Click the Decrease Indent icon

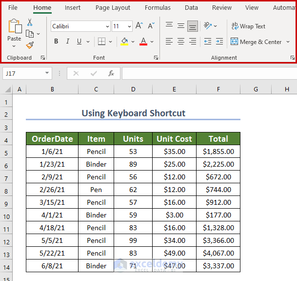208,42
